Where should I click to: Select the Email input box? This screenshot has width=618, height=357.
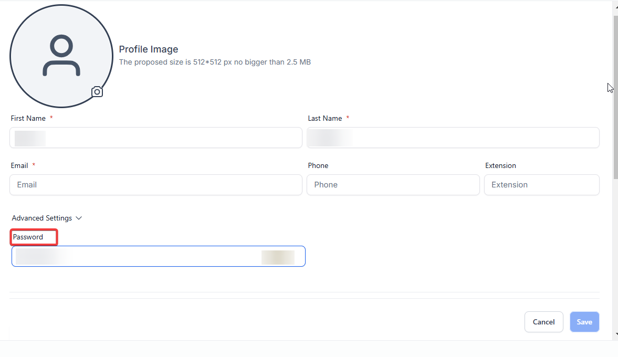click(x=156, y=185)
